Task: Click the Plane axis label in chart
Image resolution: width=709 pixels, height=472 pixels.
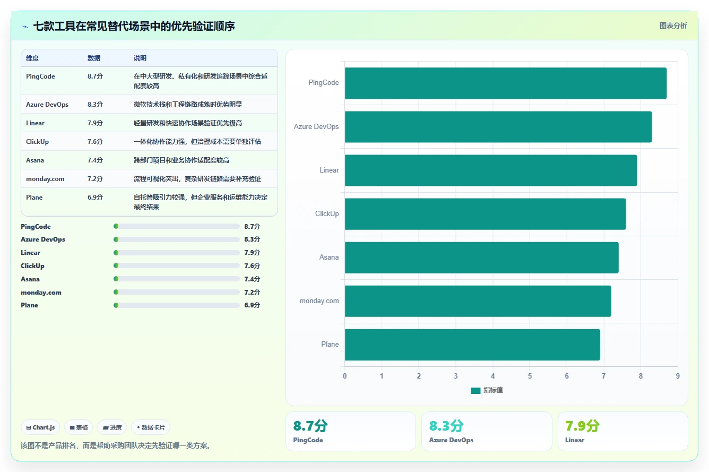Action: [330, 344]
